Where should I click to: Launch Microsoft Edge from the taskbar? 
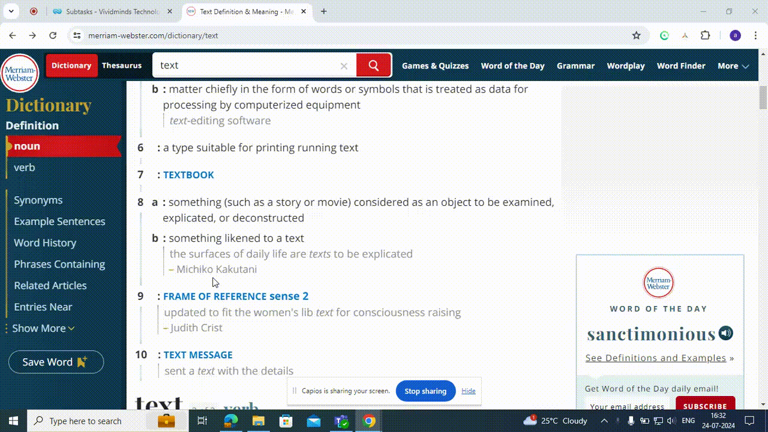pos(230,421)
